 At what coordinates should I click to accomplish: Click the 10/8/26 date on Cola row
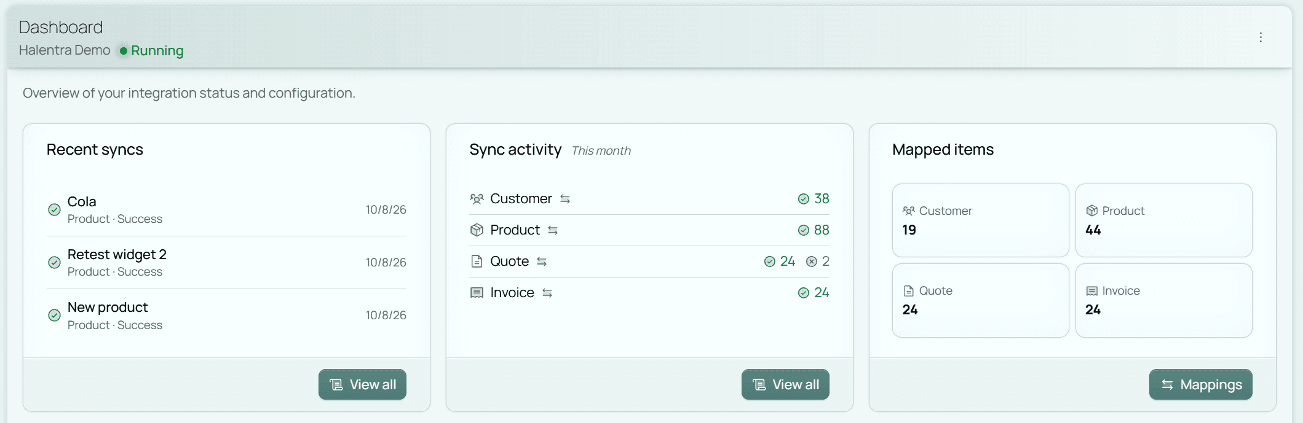(x=386, y=210)
